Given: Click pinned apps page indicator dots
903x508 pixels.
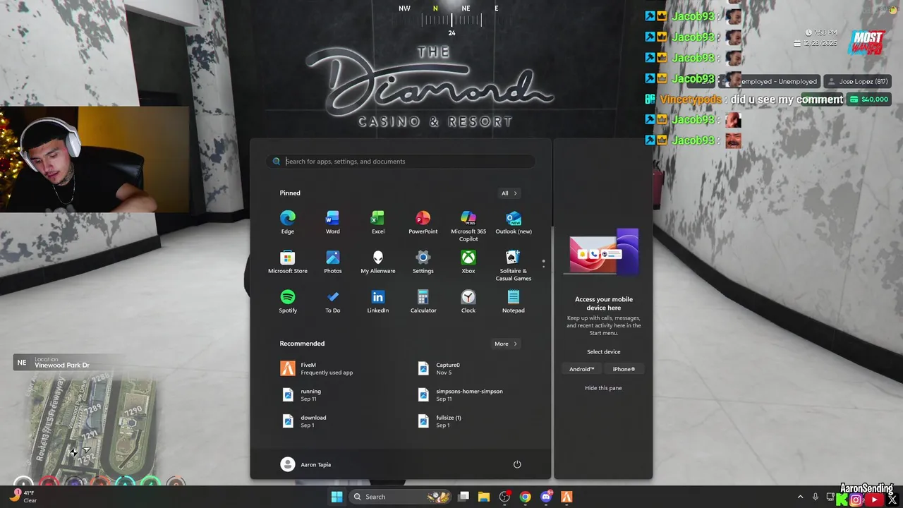Looking at the screenshot, I should point(543,263).
